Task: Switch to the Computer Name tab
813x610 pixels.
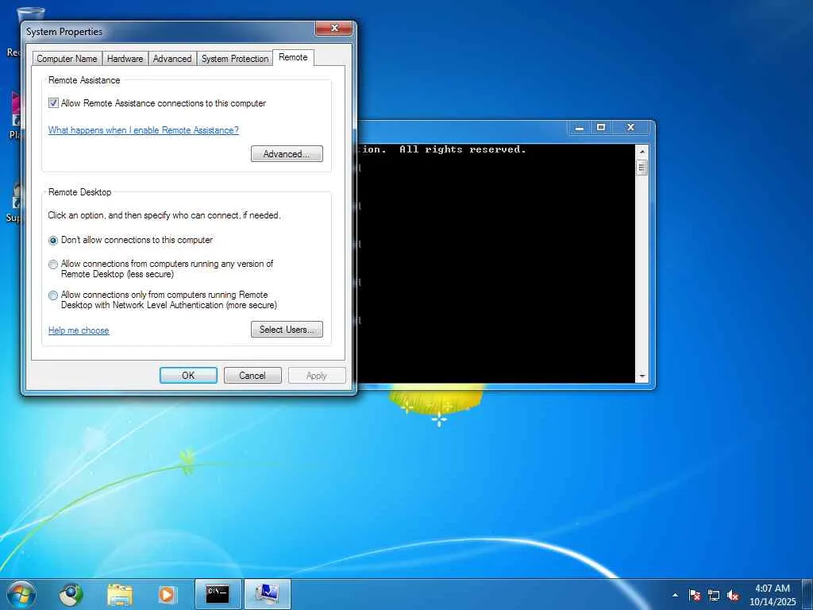Action: 67,59
